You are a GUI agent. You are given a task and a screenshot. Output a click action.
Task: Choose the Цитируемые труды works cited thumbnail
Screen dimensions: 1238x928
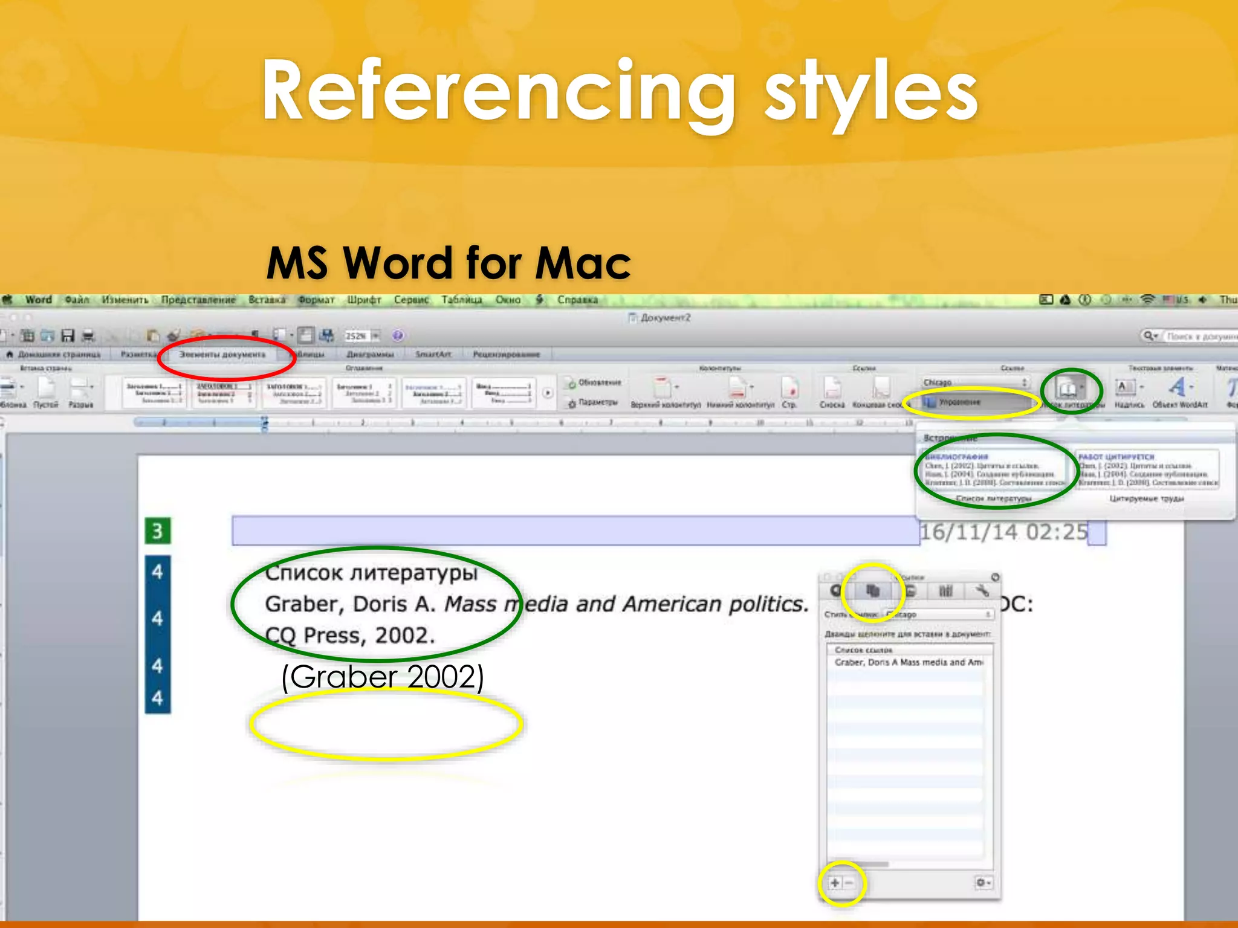click(1147, 469)
